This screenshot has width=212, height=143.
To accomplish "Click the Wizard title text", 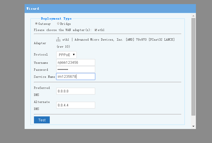I will [x=33, y=8].
